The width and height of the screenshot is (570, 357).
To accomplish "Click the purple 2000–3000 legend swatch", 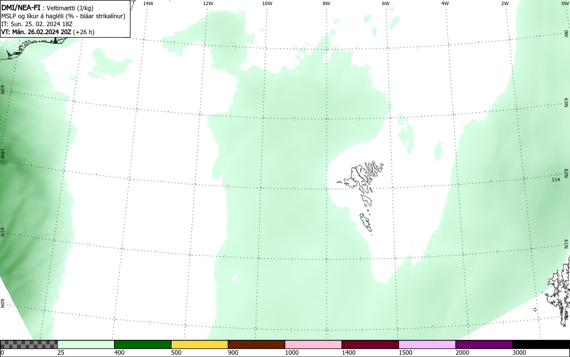I will 484,344.
